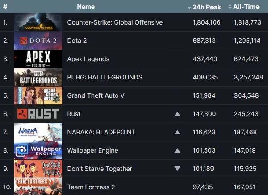Click the up arrow beside NARAKA: BLADEPOINT

coord(177,132)
